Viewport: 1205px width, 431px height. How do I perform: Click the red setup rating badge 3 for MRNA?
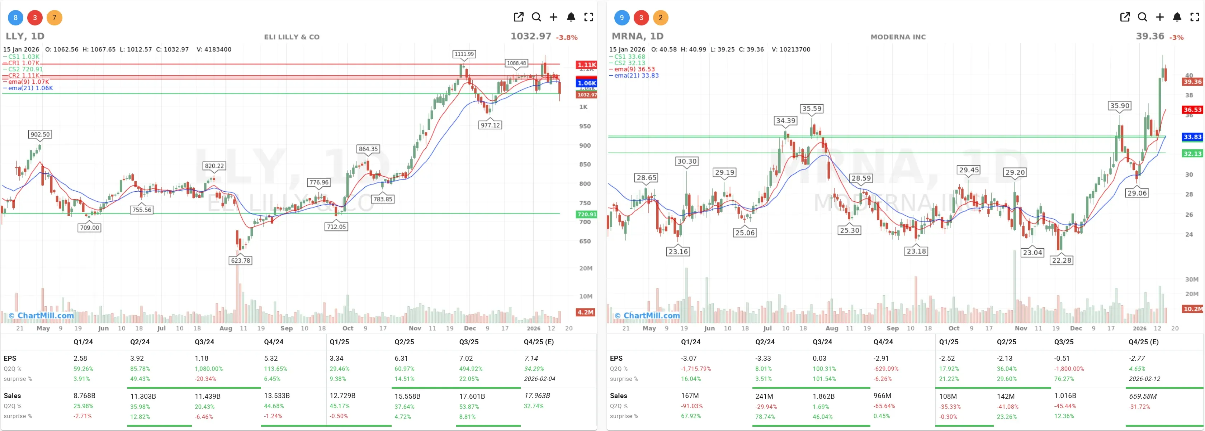641,17
